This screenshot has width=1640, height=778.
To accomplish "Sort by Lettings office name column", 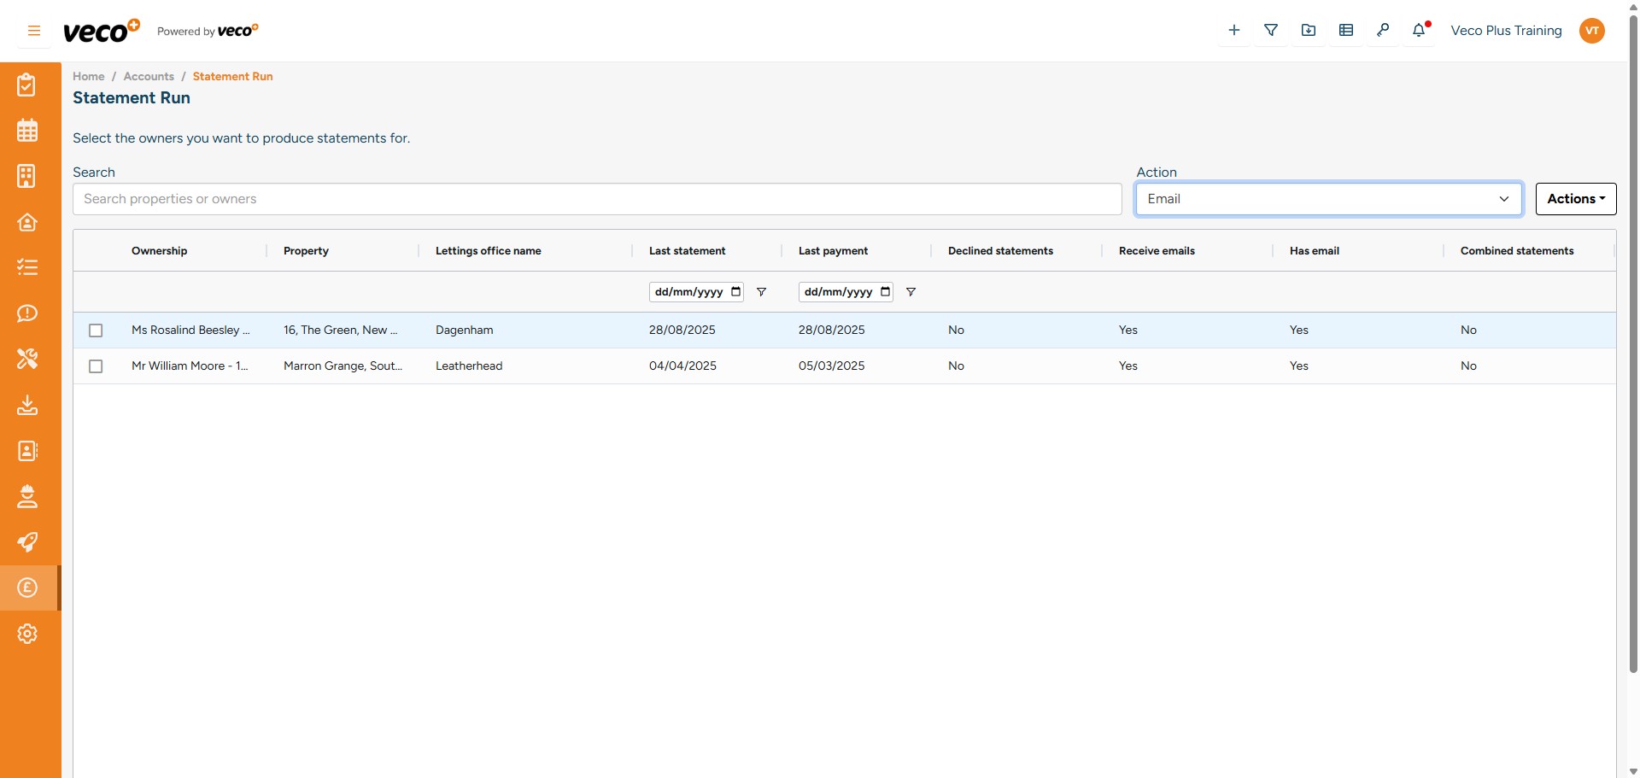I will [488, 251].
